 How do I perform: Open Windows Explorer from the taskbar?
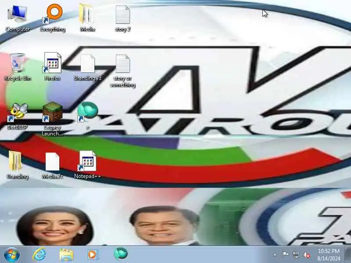pyautogui.click(x=66, y=255)
